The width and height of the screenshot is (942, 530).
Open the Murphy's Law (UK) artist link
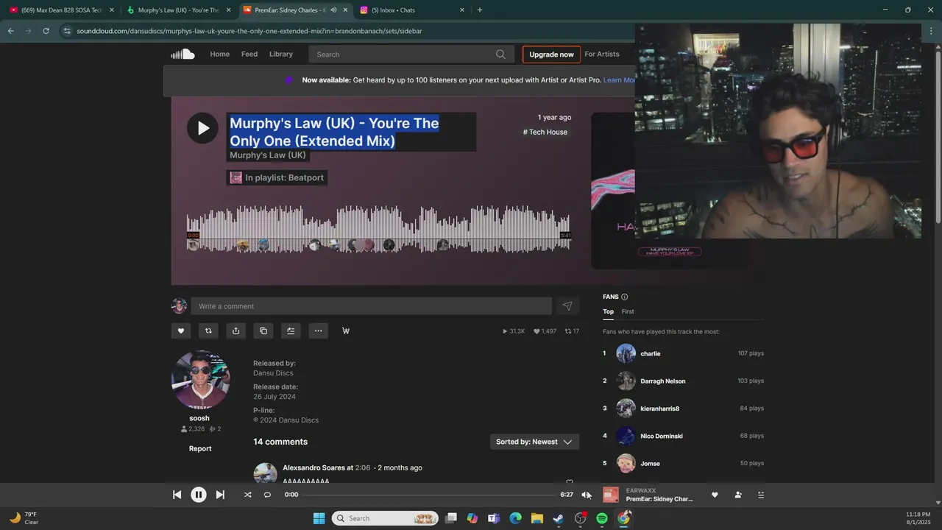click(x=268, y=155)
